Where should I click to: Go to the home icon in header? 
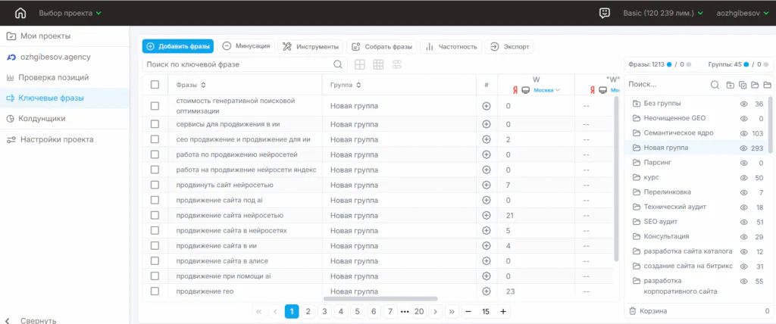coord(20,14)
